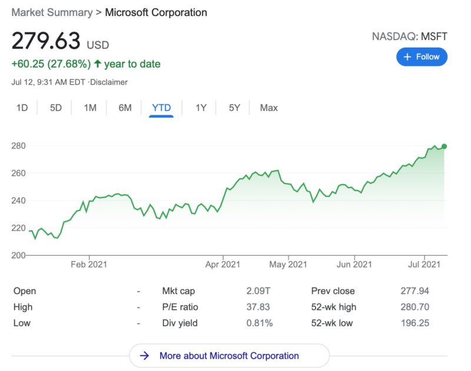The image size is (471, 371).
Task: Select the 1D time range tab
Action: 22,108
